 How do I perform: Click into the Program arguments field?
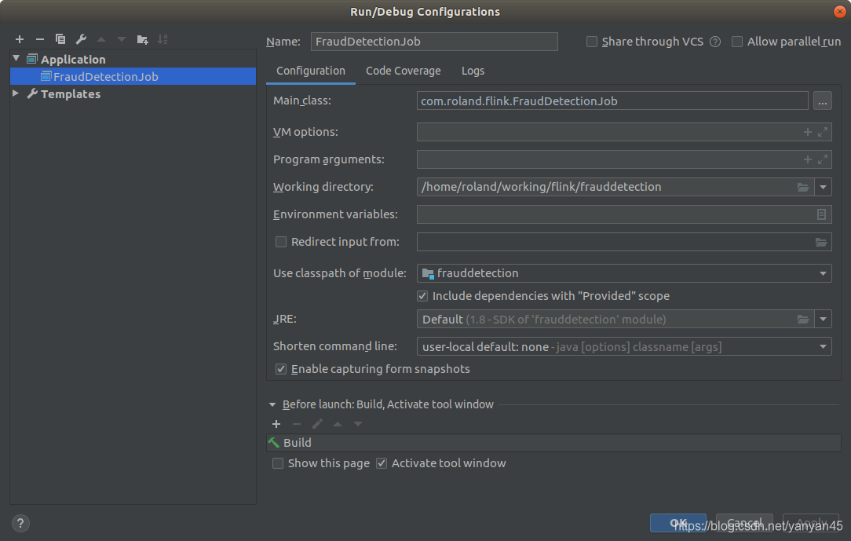coord(608,159)
